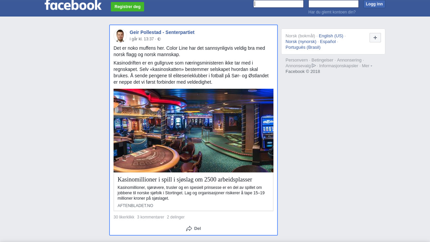Open Geir Pollestad profile picture
This screenshot has height=242, width=430.
point(120,36)
